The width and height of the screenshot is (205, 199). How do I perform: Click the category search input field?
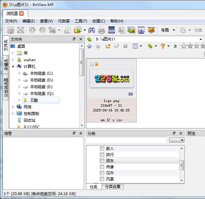pos(126,140)
